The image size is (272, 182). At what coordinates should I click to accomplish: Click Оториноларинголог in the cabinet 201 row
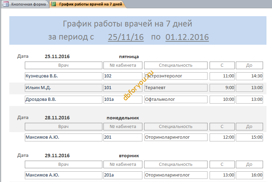coord(176,137)
